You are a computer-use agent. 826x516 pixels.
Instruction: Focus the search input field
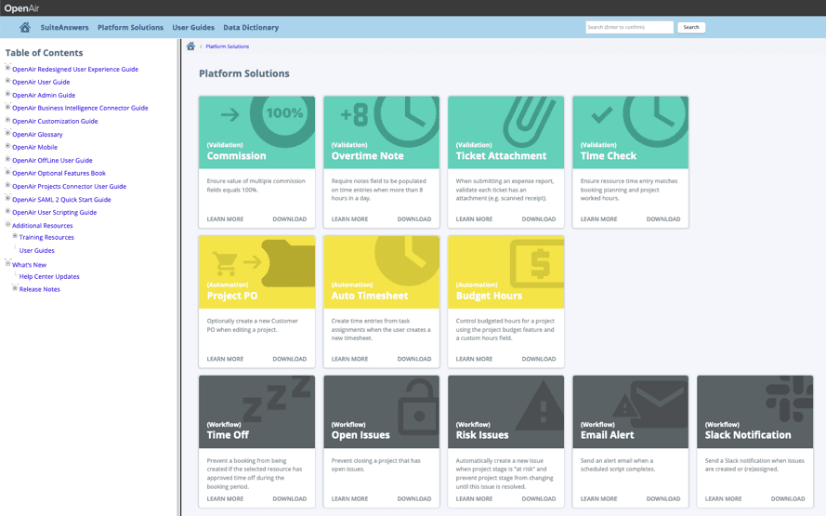630,27
